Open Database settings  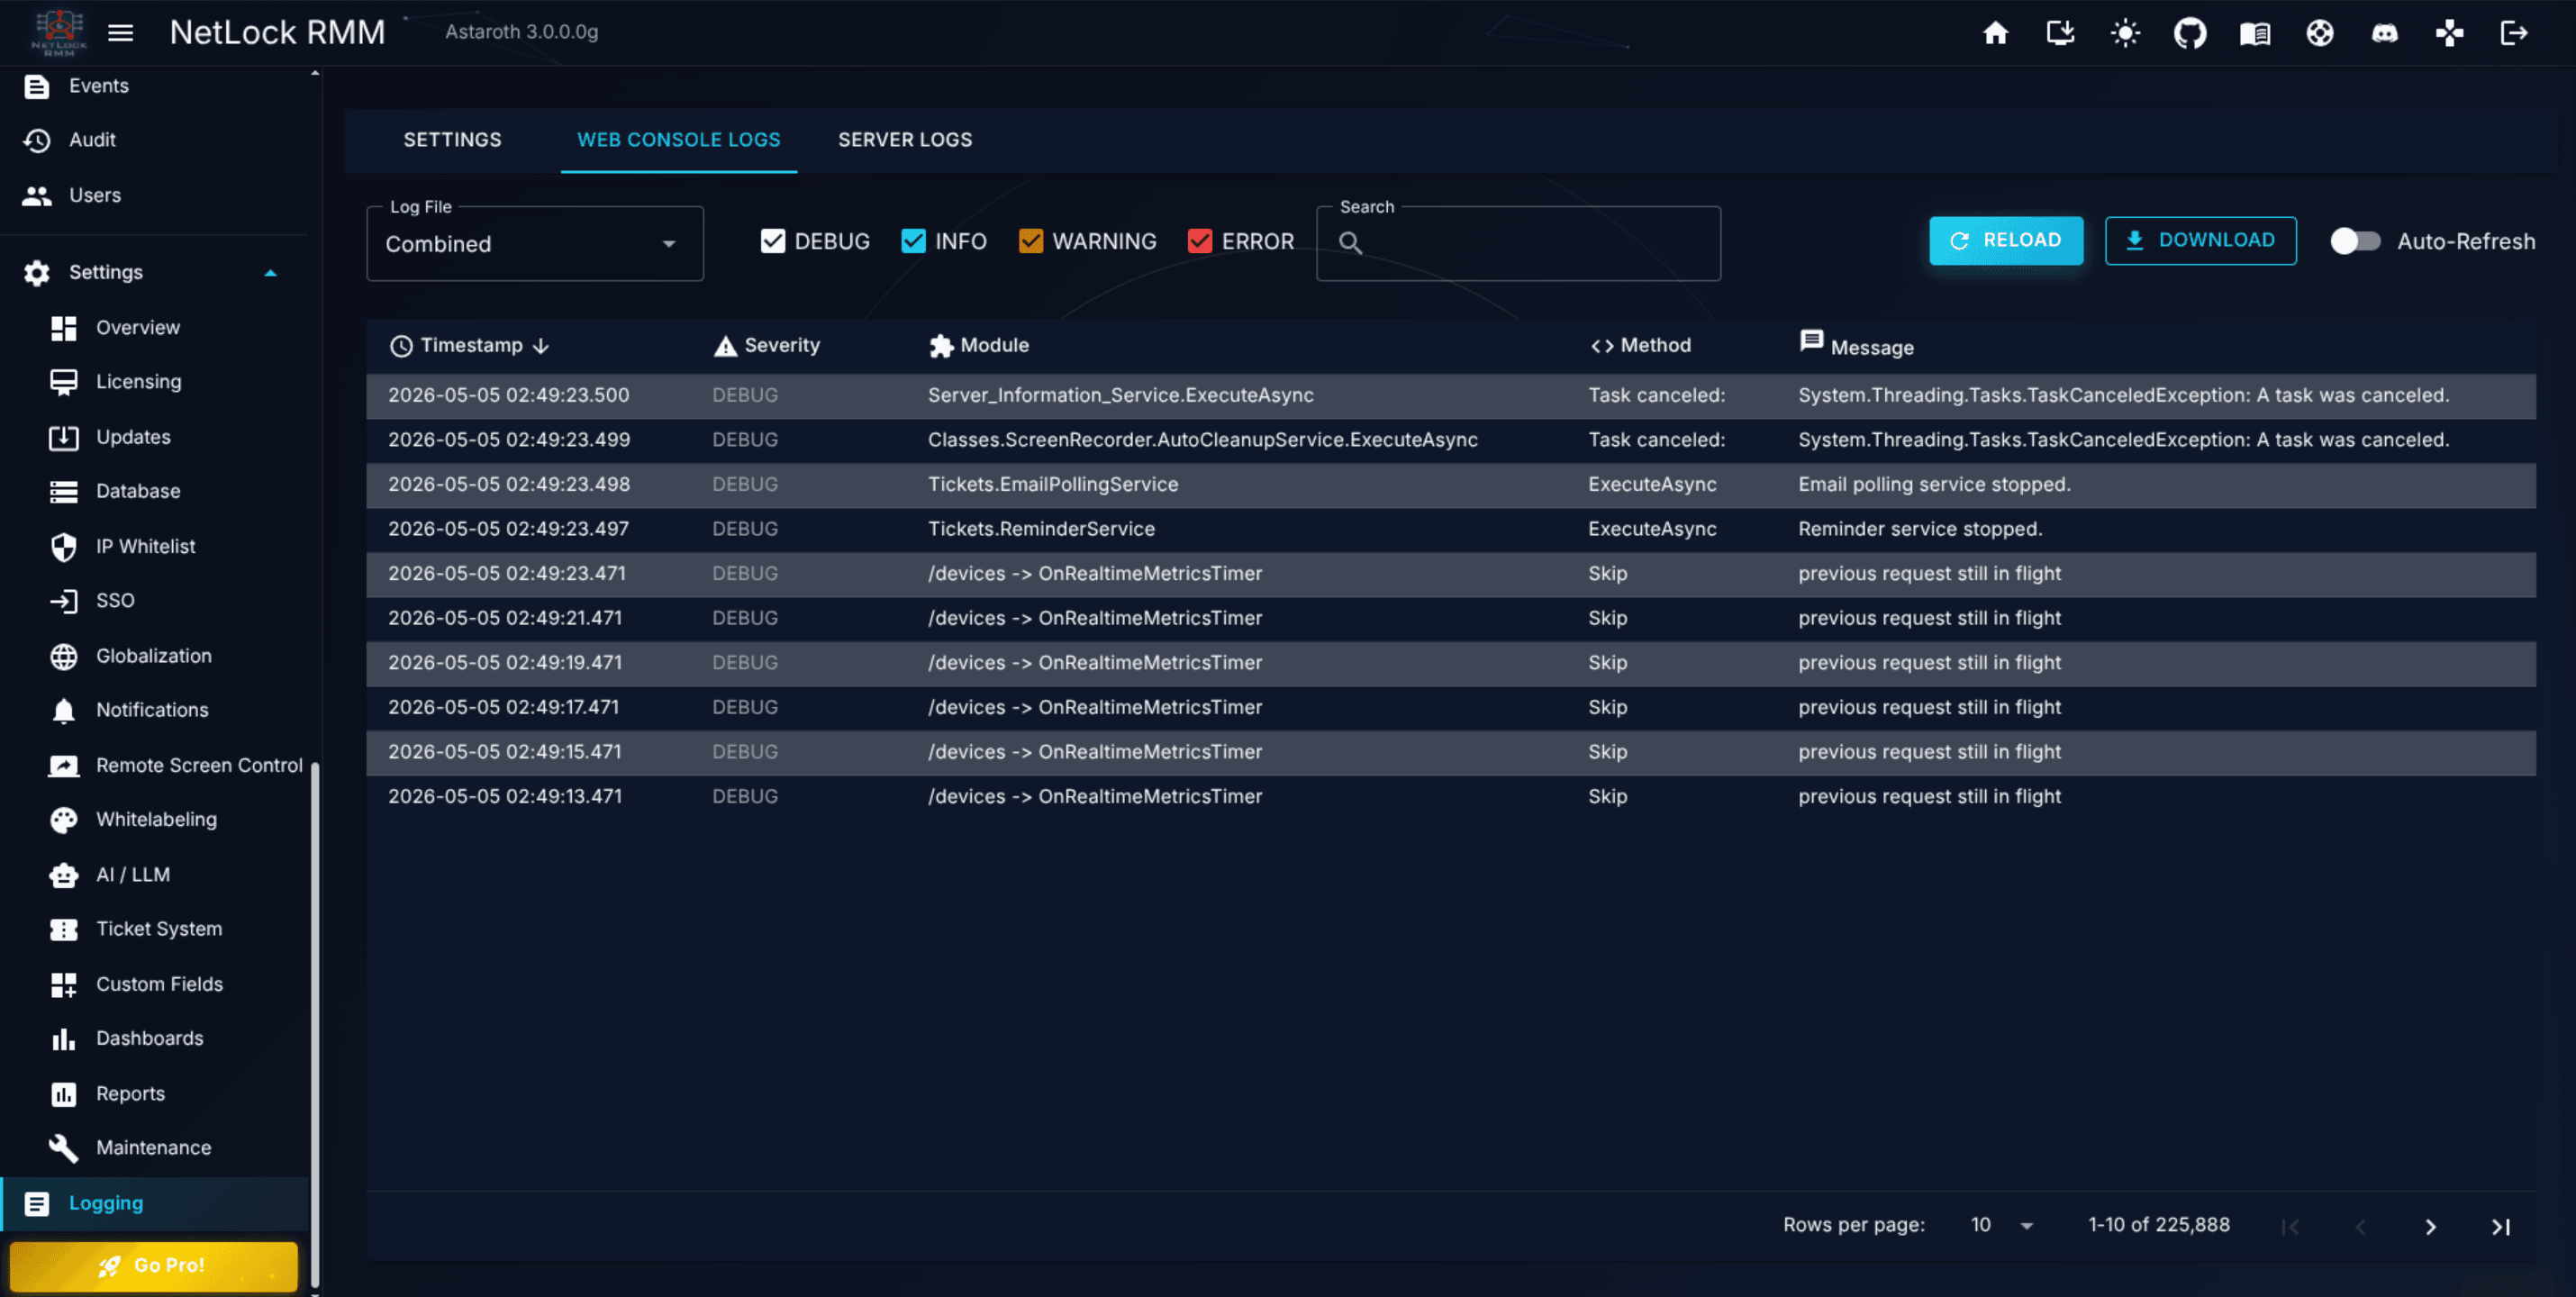pyautogui.click(x=155, y=491)
